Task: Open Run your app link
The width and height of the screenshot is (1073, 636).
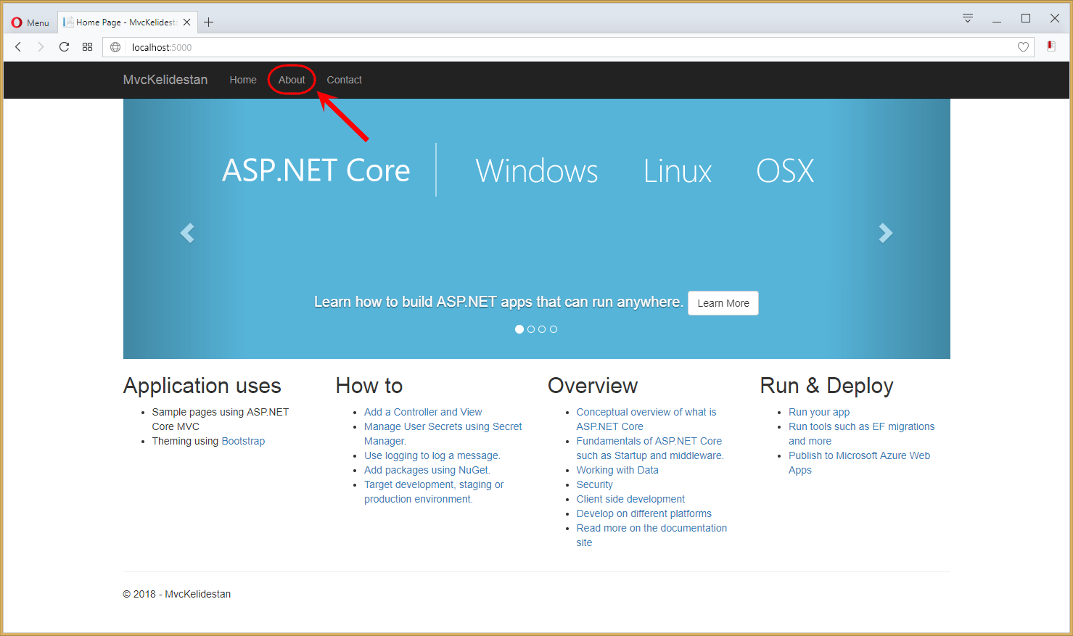Action: coord(819,412)
